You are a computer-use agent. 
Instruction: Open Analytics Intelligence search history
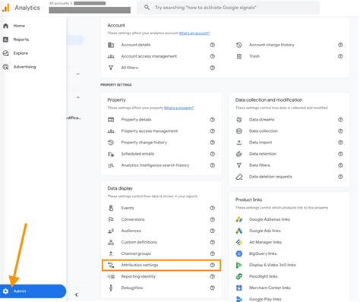coord(155,165)
